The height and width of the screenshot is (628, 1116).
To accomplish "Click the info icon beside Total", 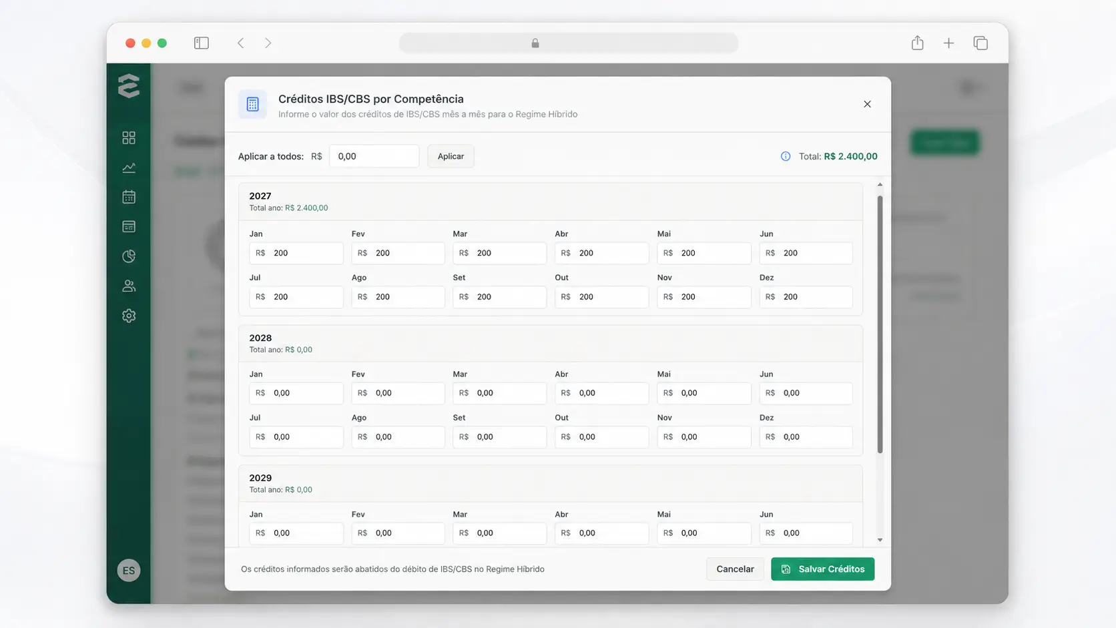I will pos(786,156).
